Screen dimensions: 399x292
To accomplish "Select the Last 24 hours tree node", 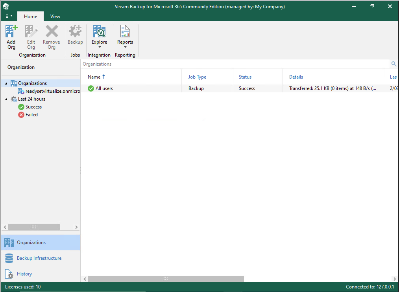I will click(31, 99).
